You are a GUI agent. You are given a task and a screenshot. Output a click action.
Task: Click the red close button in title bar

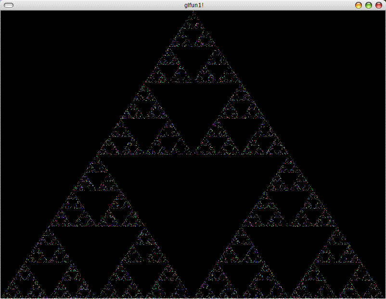point(379,5)
